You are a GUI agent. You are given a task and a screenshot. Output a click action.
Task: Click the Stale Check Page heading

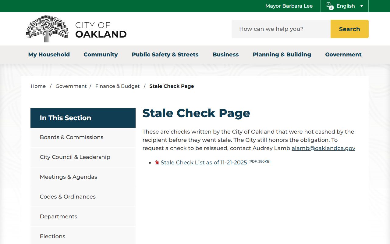196,113
